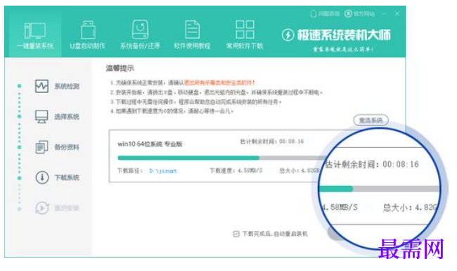Minimize the installer window
This screenshot has width=457, height=271.
(x=384, y=13)
